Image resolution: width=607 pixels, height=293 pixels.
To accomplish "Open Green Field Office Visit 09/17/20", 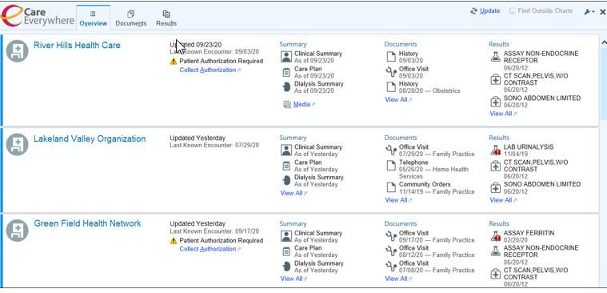I will pos(430,236).
